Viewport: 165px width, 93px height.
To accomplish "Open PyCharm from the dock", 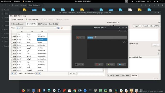I will pos(105,90).
